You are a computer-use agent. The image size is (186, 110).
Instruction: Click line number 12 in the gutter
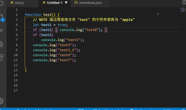[16, 65]
